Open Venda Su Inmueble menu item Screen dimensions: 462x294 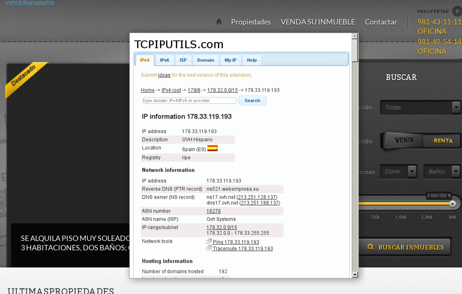pyautogui.click(x=318, y=22)
